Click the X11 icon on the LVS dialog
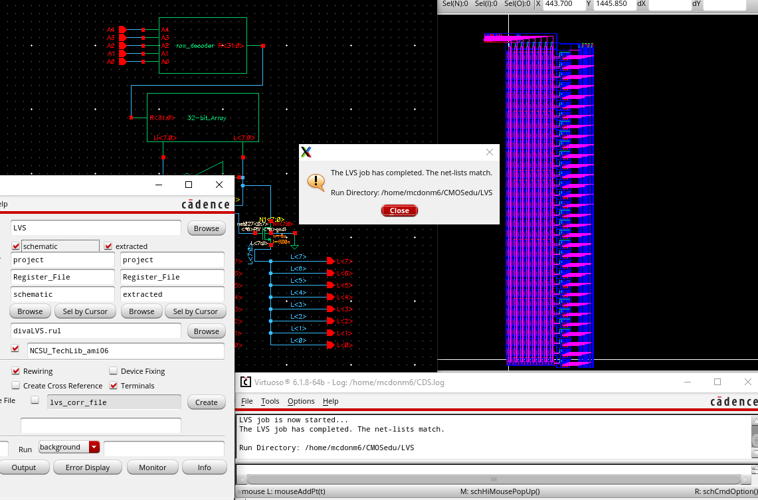Viewport: 758px width, 500px height. (x=306, y=152)
